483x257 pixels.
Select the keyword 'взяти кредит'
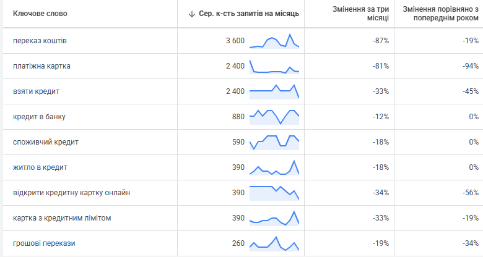click(x=36, y=91)
